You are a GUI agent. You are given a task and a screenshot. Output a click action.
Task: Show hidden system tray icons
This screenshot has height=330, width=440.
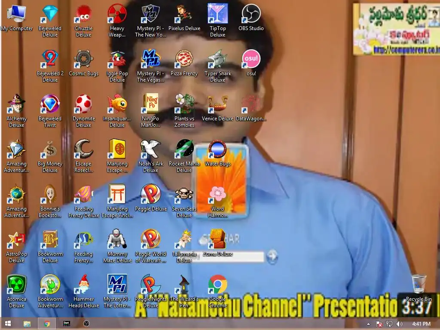(368, 324)
